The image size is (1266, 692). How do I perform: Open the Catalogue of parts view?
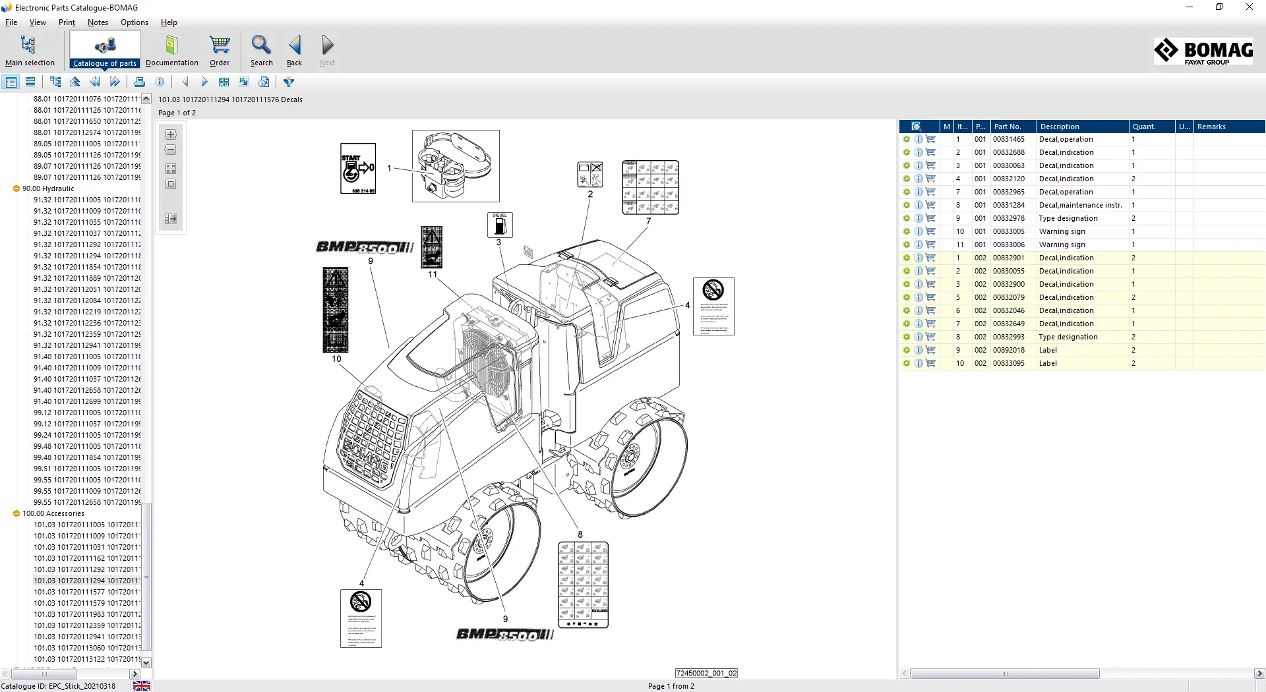(x=105, y=50)
